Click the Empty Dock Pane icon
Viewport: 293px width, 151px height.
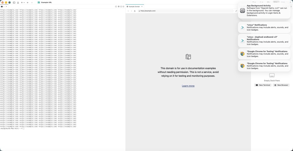coord(272,75)
